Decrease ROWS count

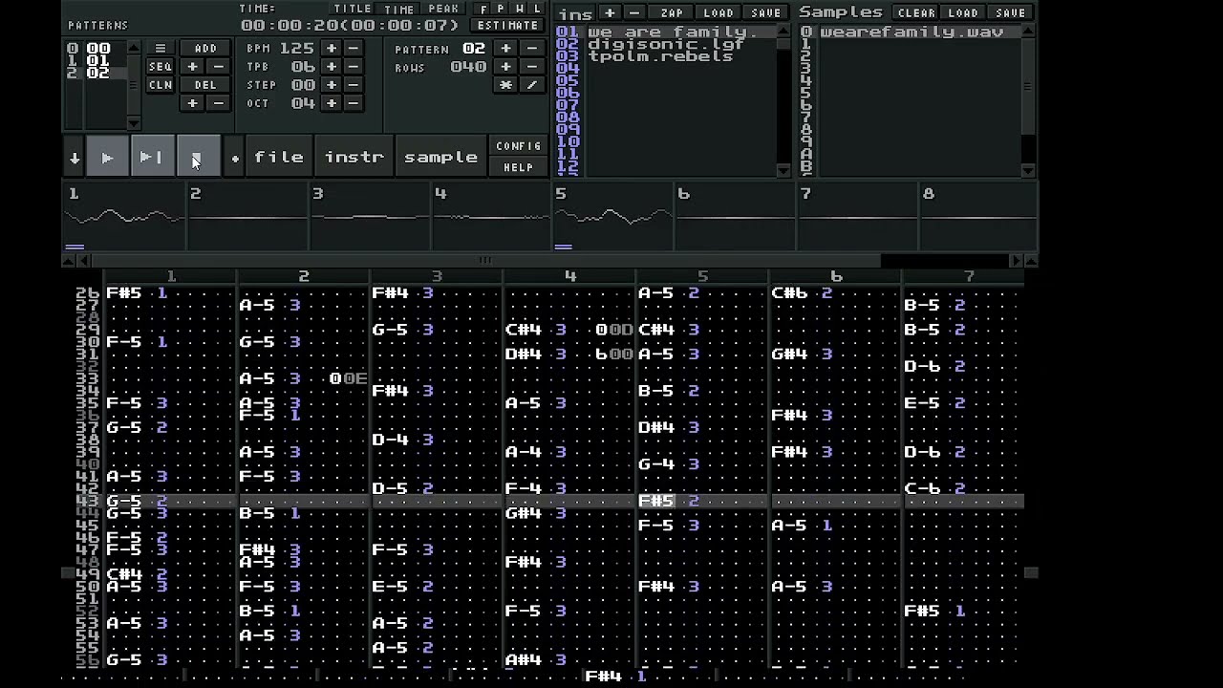click(x=532, y=67)
